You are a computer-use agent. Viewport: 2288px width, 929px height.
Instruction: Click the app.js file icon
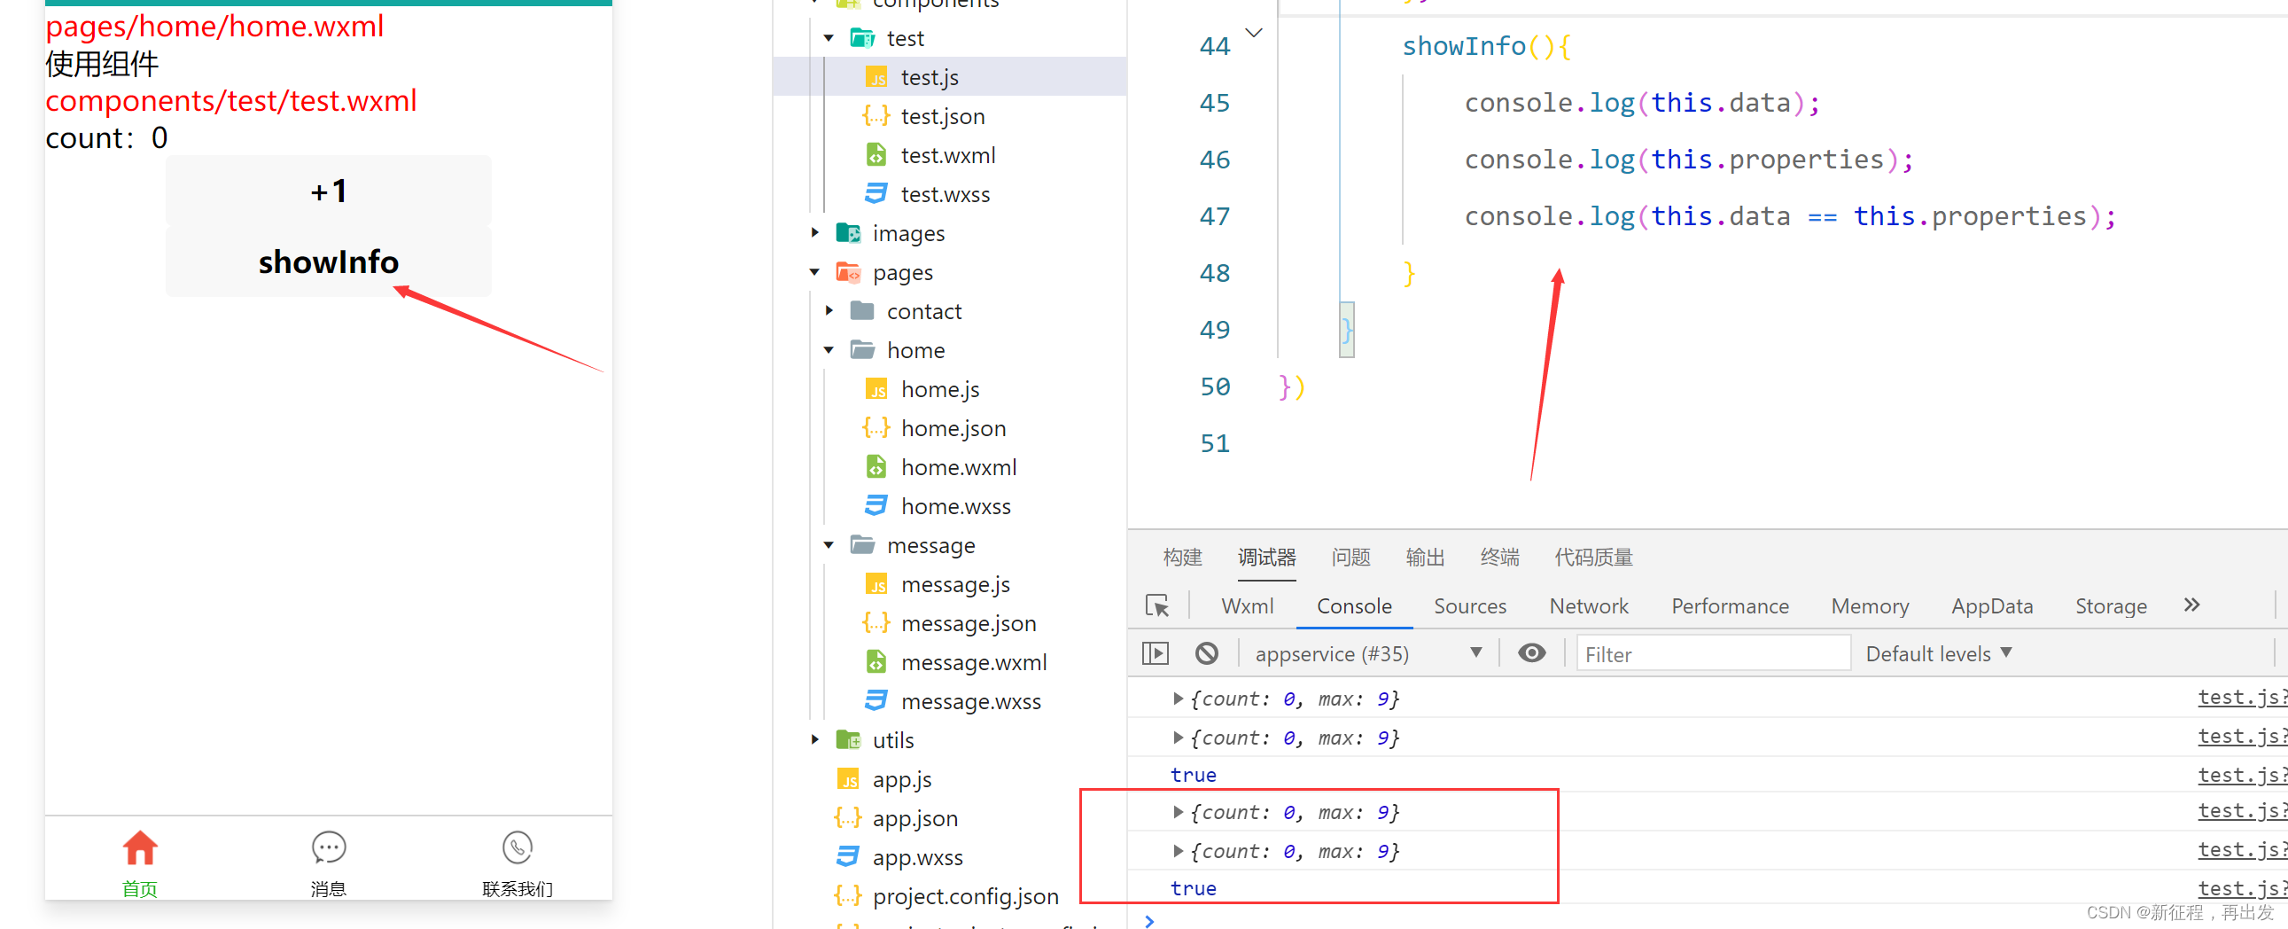(848, 779)
